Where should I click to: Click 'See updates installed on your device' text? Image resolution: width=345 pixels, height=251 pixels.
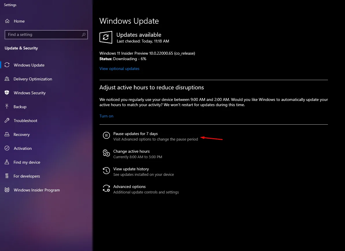pyautogui.click(x=143, y=174)
